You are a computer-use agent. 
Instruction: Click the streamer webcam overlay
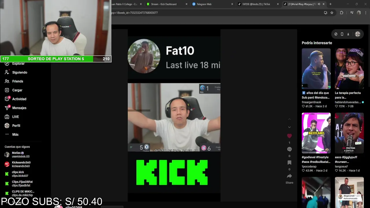coord(55,28)
